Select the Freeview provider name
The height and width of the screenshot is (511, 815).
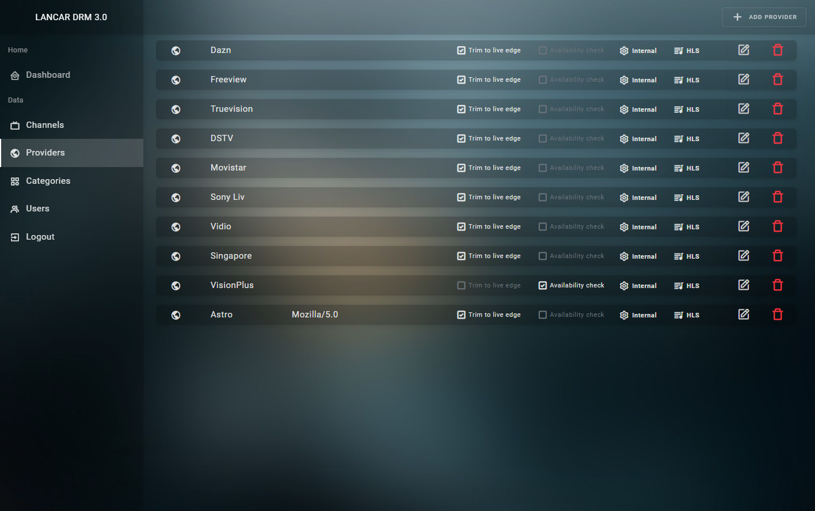tap(228, 80)
